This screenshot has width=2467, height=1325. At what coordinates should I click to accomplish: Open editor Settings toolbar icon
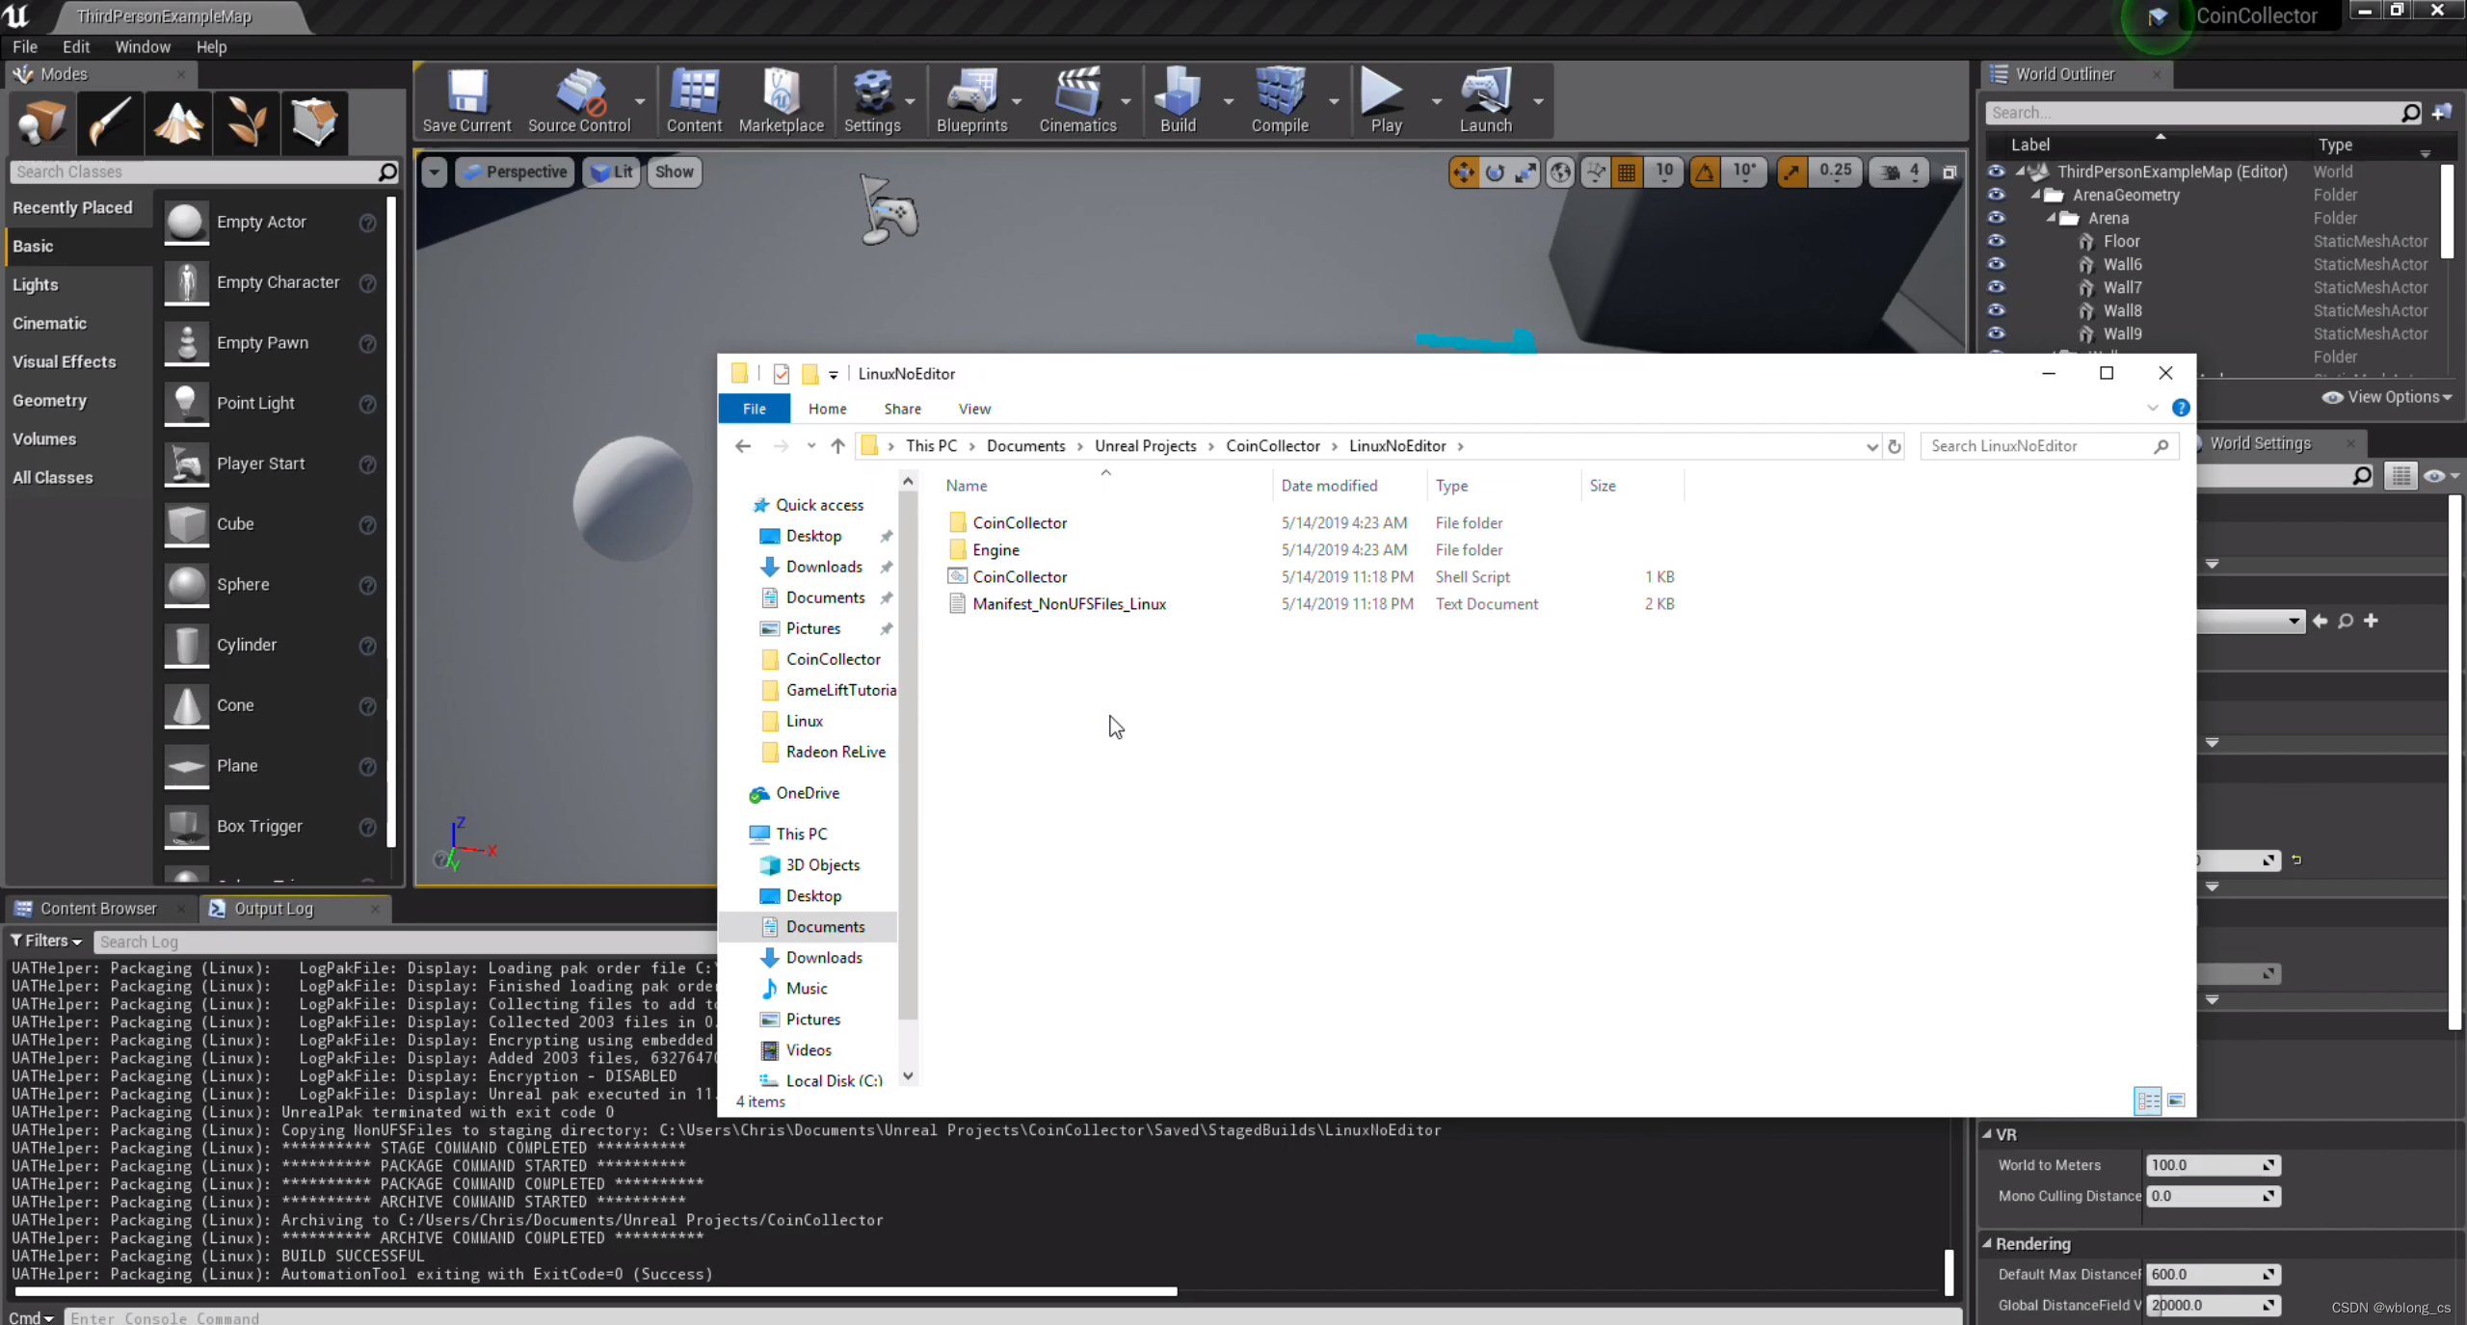point(872,100)
